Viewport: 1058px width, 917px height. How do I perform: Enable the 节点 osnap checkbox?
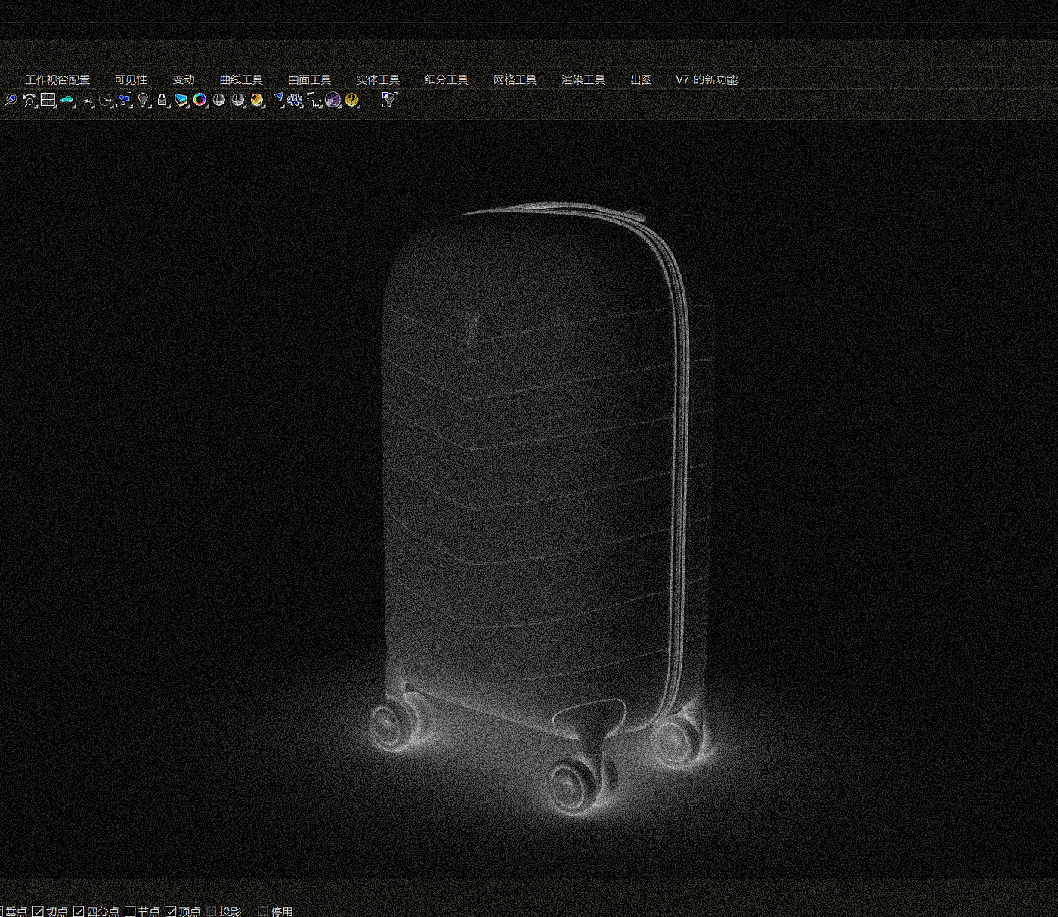pos(130,912)
